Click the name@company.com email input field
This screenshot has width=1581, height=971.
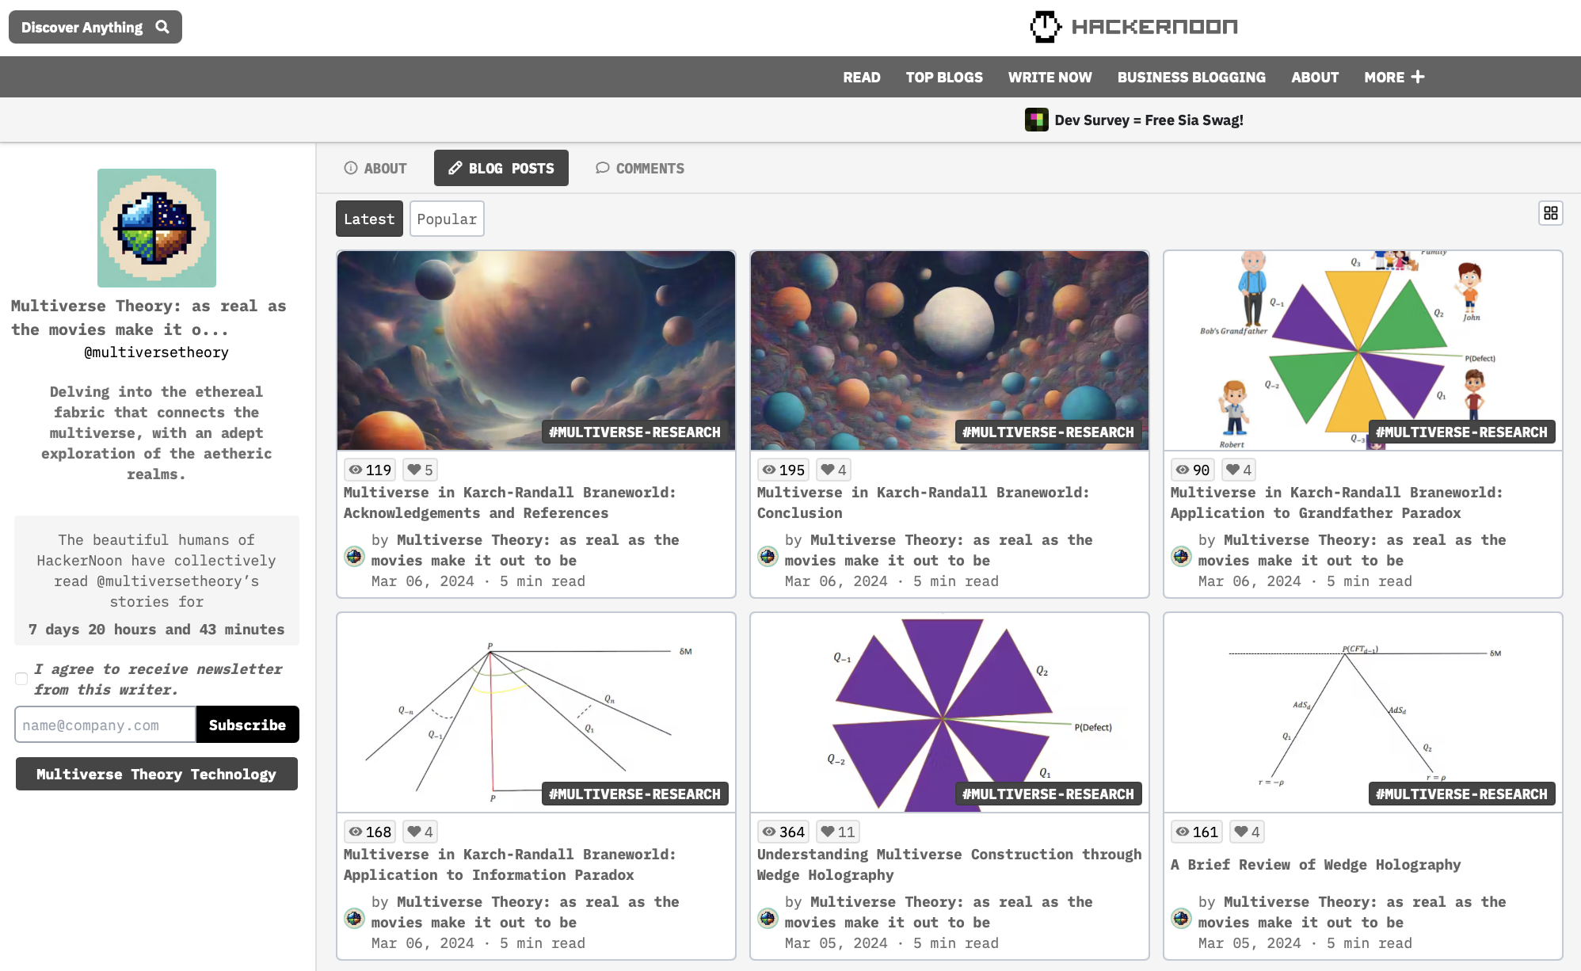pyautogui.click(x=105, y=725)
